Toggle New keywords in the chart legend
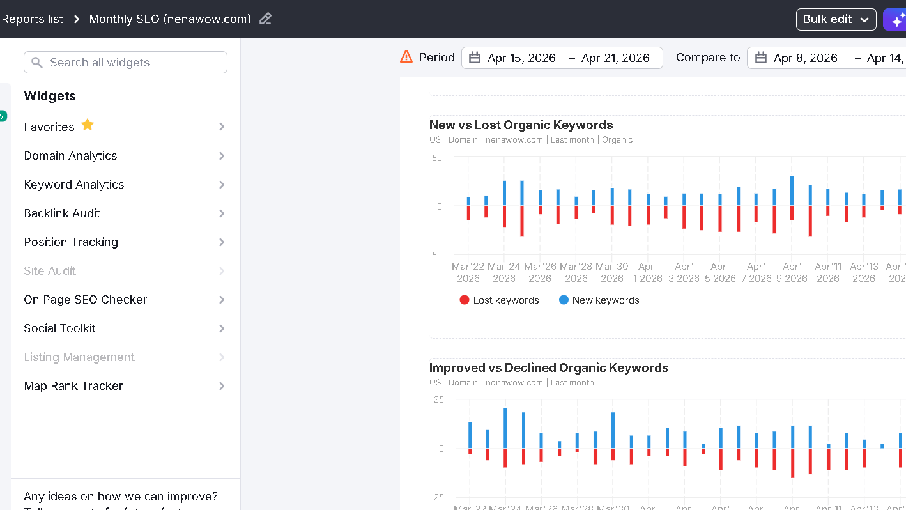Image resolution: width=906 pixels, height=510 pixels. pos(606,300)
